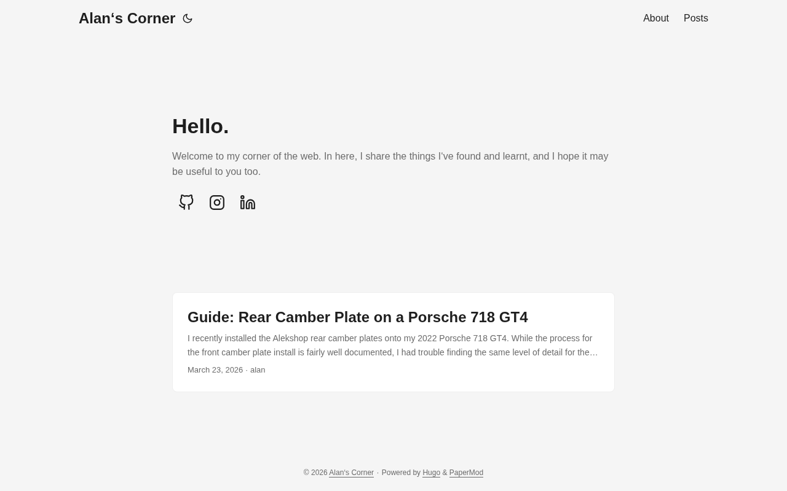The width and height of the screenshot is (787, 491).
Task: Toggle dark mode with the moon icon
Action: tap(188, 19)
